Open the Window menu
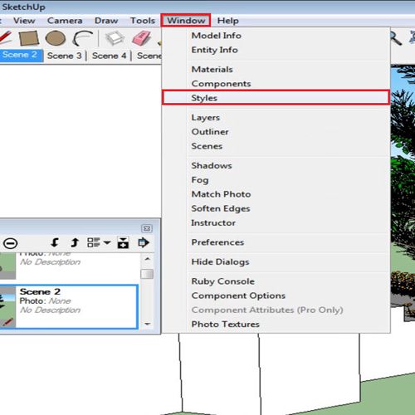The image size is (415, 415). point(186,21)
